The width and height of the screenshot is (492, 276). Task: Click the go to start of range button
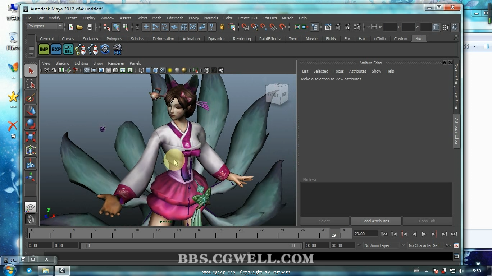pyautogui.click(x=384, y=234)
